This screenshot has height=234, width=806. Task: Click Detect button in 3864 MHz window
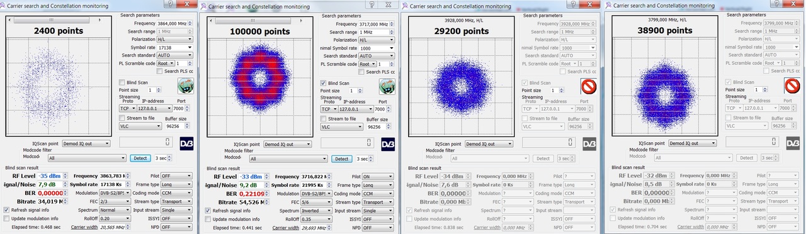140,159
